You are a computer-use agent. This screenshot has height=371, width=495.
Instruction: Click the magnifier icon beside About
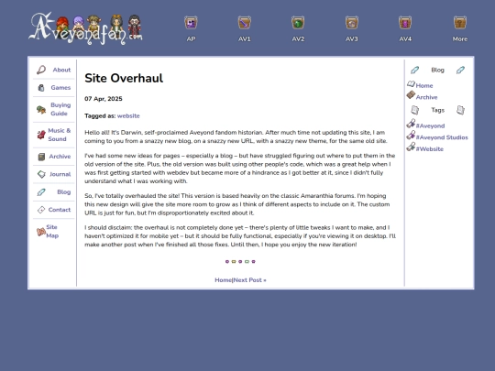(x=41, y=70)
